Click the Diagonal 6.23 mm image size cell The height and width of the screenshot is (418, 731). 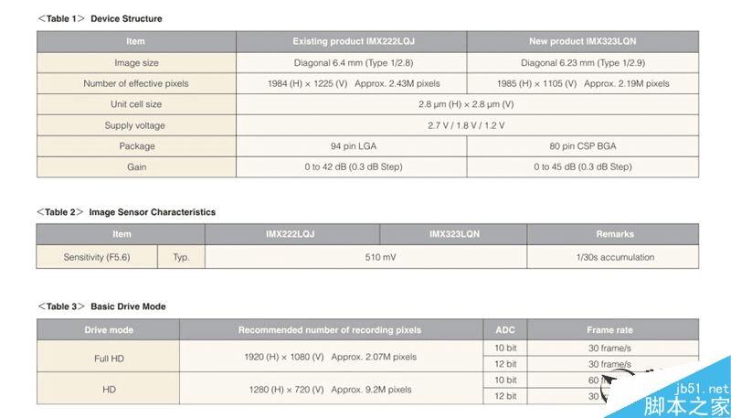point(582,63)
